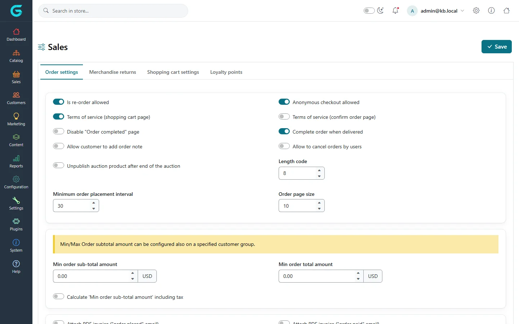Increase the Length code value

coord(319,170)
